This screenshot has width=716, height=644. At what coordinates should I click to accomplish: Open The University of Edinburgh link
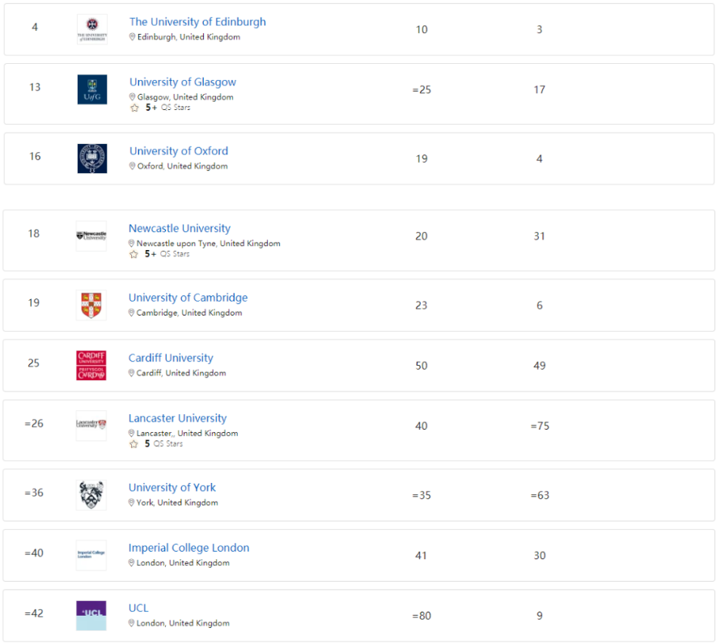pos(197,22)
